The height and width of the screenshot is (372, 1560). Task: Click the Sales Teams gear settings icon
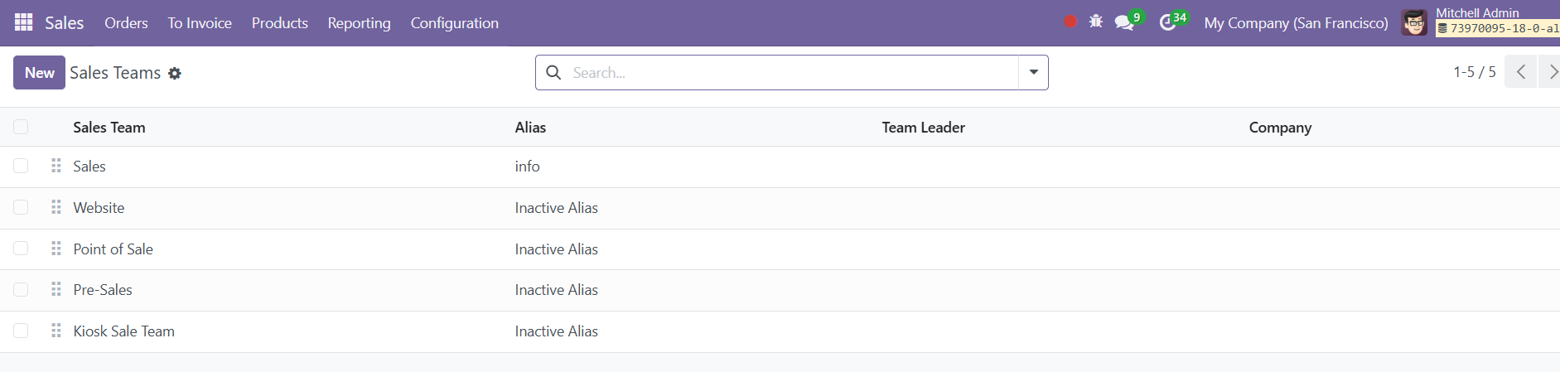(175, 73)
